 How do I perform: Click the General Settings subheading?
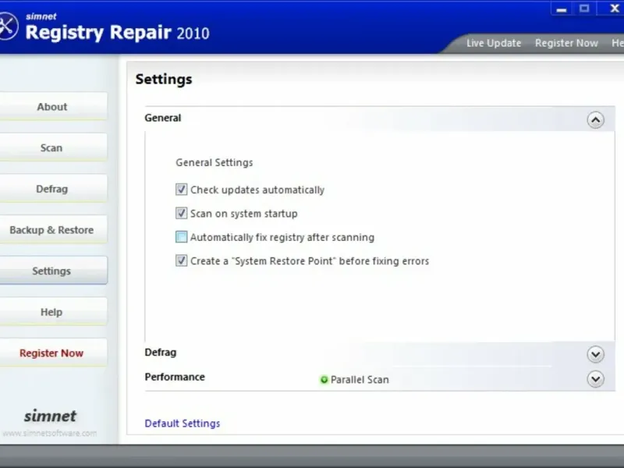click(214, 162)
